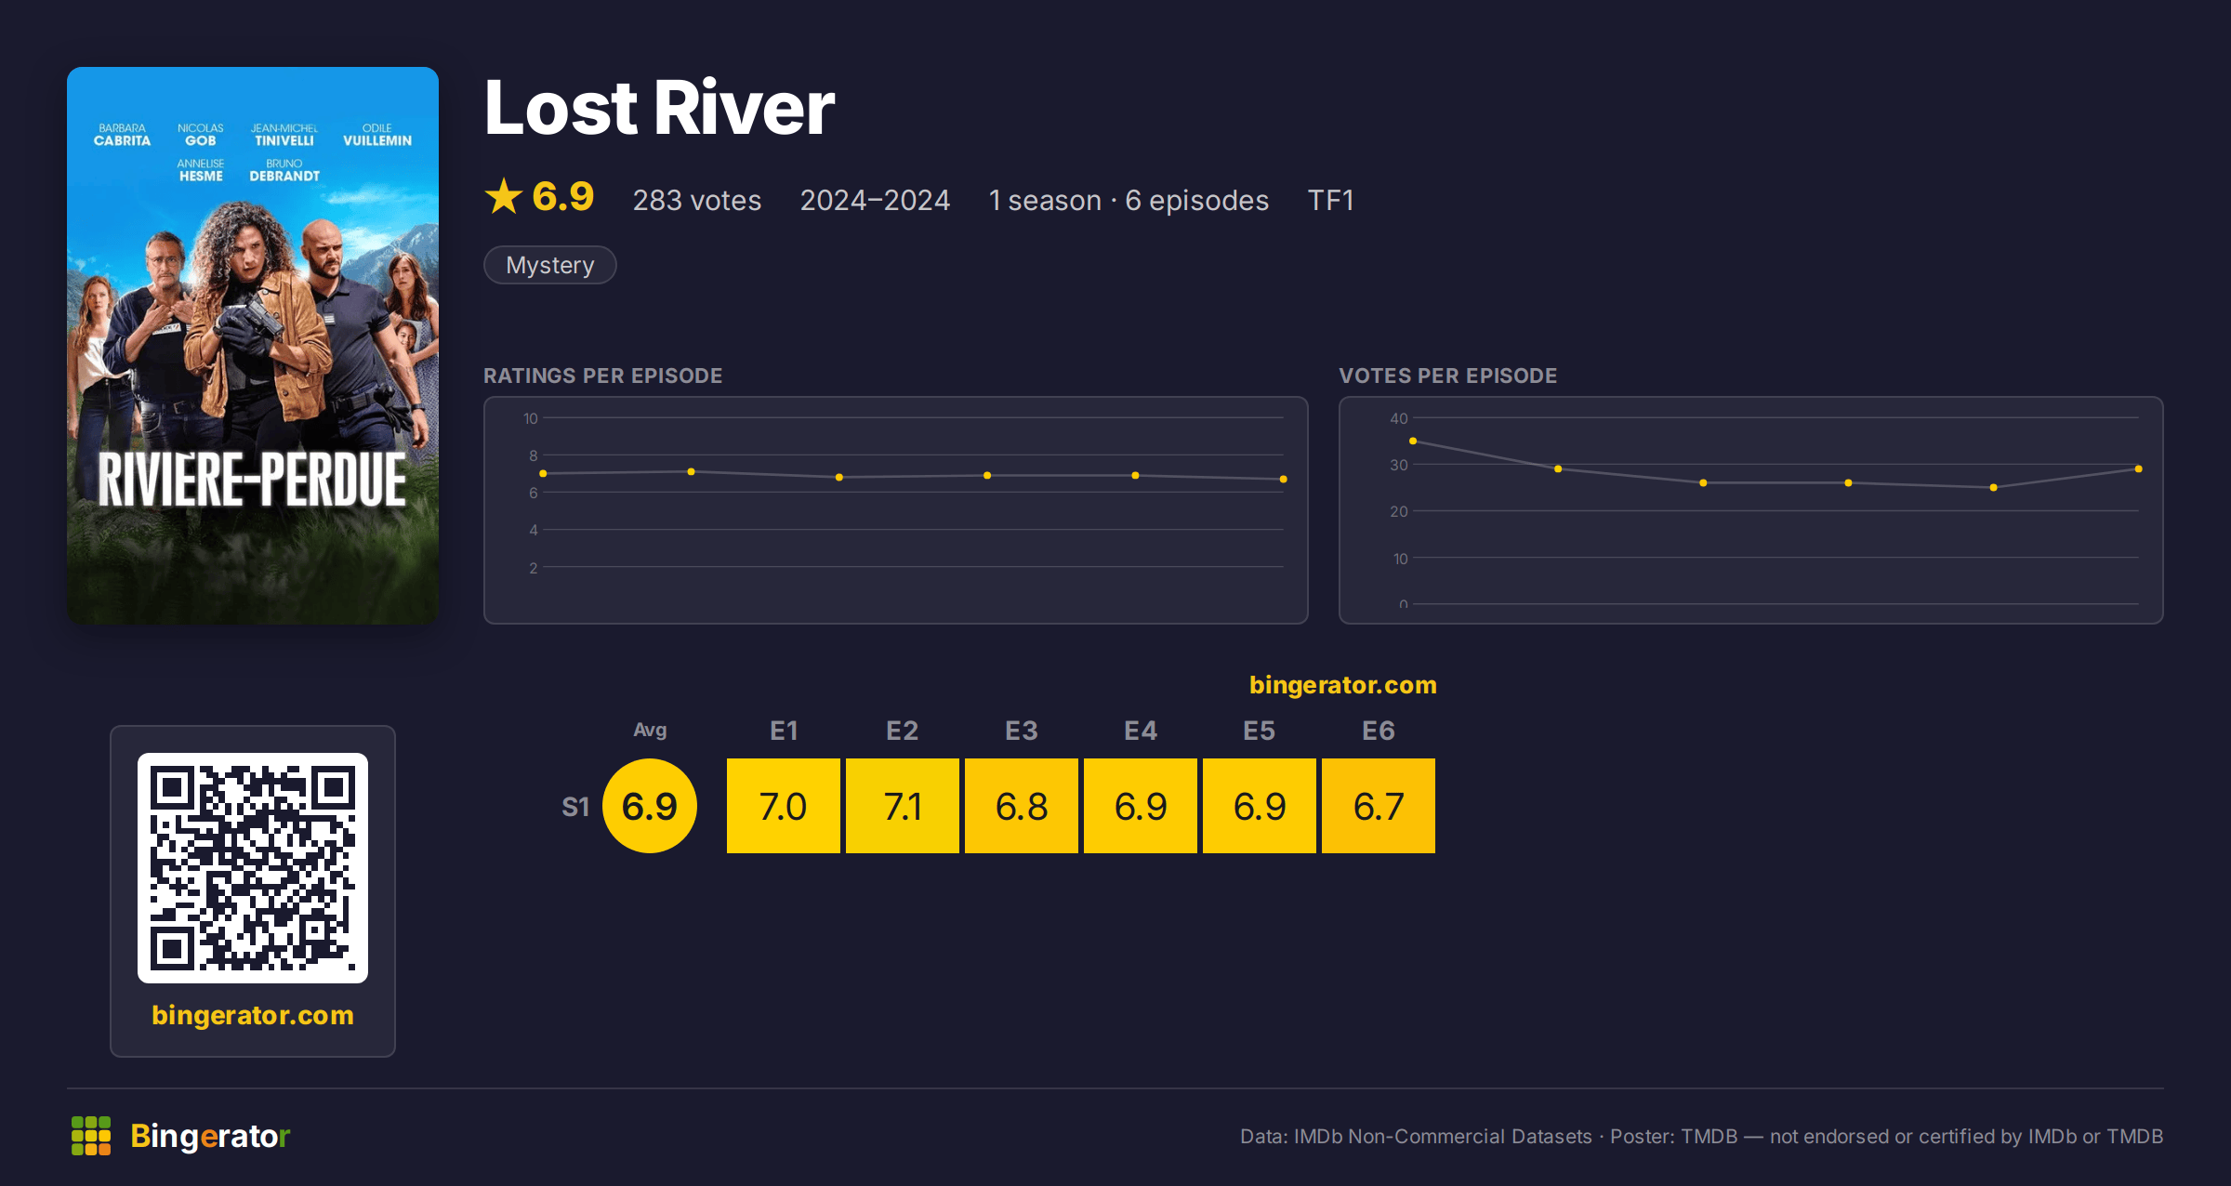Click the Lost River title heading

(659, 108)
